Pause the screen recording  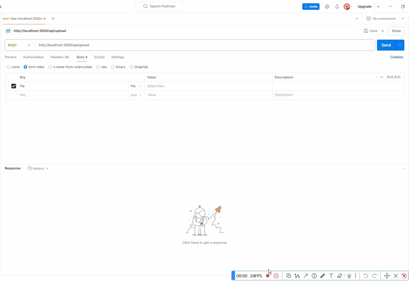[x=276, y=276]
